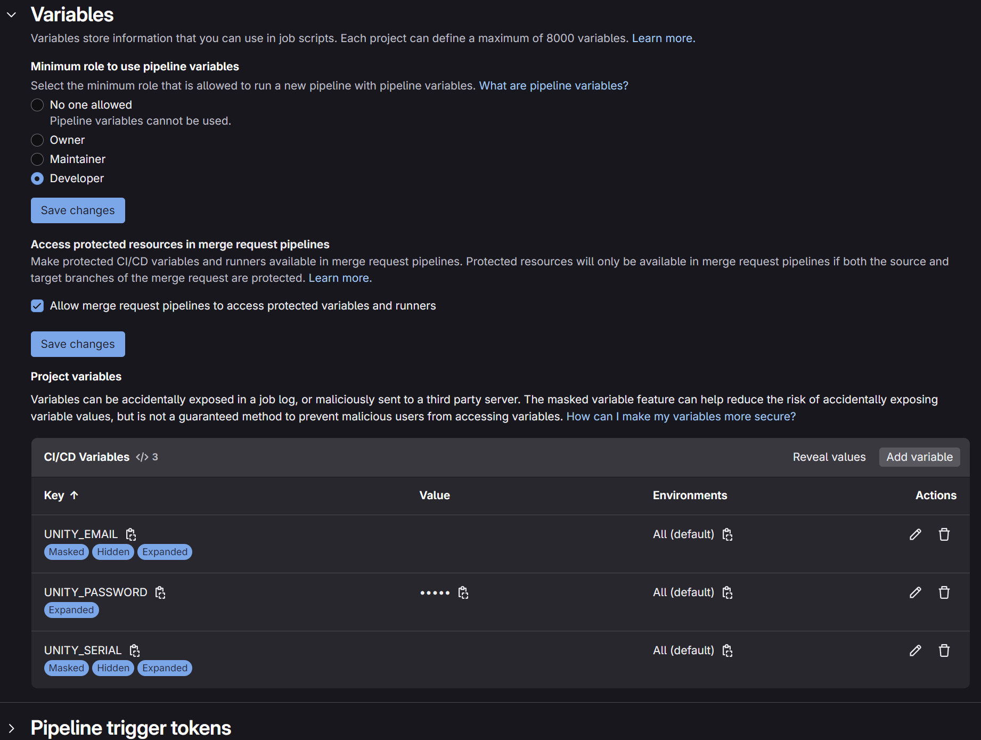981x740 pixels.
Task: Edit the UNITY_SERIAL variable
Action: tap(915, 650)
